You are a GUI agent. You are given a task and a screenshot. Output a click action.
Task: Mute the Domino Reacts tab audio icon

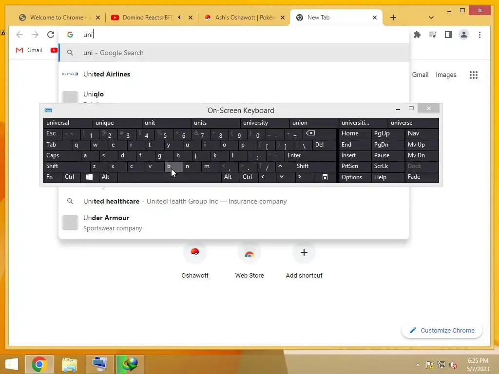point(180,18)
